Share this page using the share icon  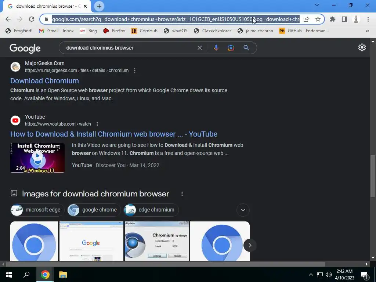(306, 19)
